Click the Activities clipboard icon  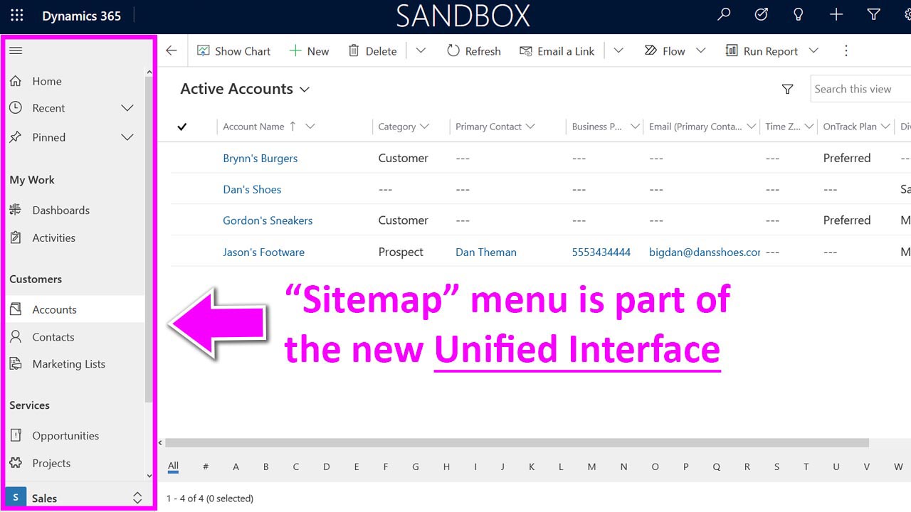(x=16, y=238)
